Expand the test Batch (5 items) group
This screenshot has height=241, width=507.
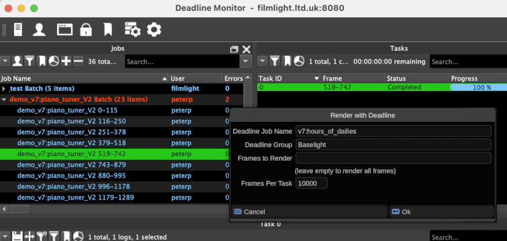pos(3,89)
